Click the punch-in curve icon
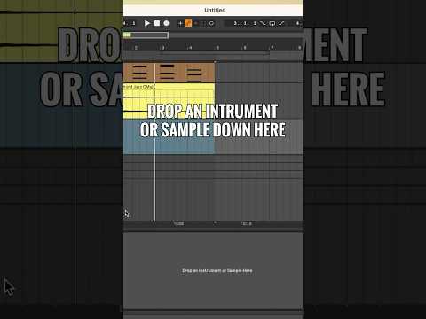Screen dimensions: 426x319 (x=264, y=23)
